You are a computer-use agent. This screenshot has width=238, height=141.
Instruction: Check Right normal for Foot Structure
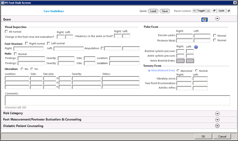(x=27, y=43)
